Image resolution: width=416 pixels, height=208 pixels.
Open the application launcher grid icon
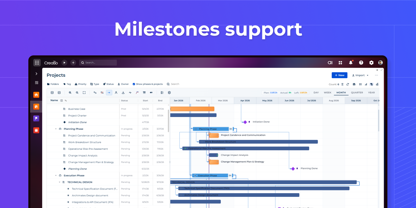pyautogui.click(x=37, y=63)
